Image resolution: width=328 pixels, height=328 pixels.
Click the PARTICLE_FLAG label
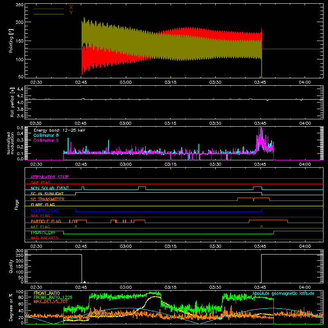[x=46, y=221]
